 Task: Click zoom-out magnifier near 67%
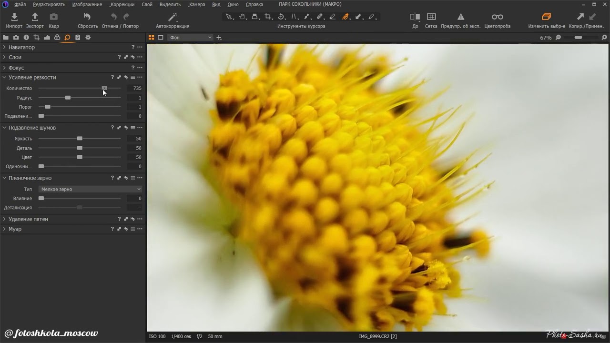559,37
